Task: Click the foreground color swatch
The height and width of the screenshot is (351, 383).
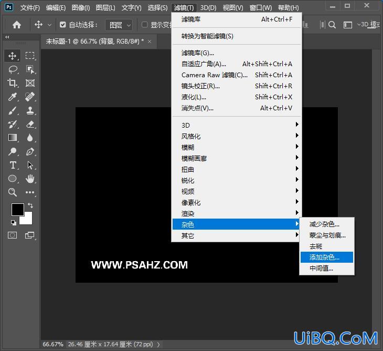Action: [x=17, y=209]
